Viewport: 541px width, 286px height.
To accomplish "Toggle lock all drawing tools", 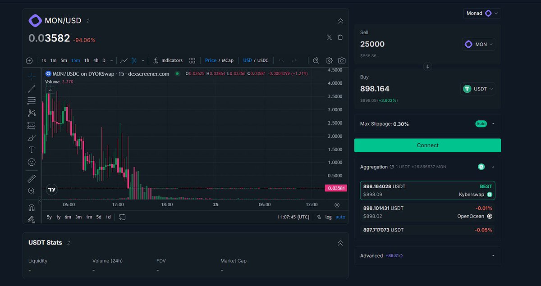I will [x=32, y=219].
